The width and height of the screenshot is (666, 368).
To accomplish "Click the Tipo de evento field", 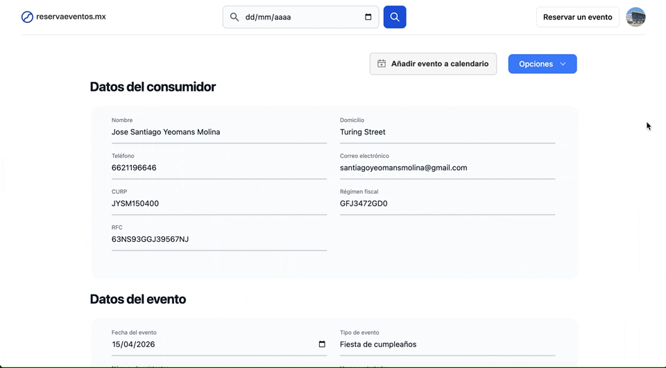I will tap(447, 344).
